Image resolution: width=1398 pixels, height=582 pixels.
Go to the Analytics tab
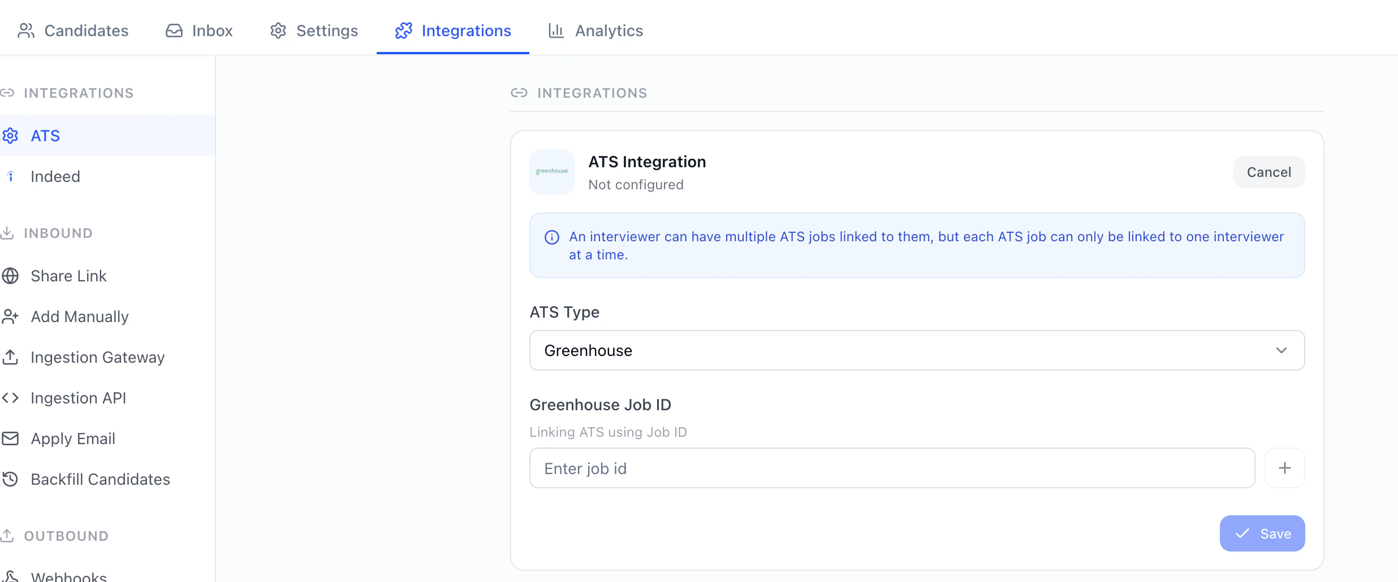coord(596,31)
